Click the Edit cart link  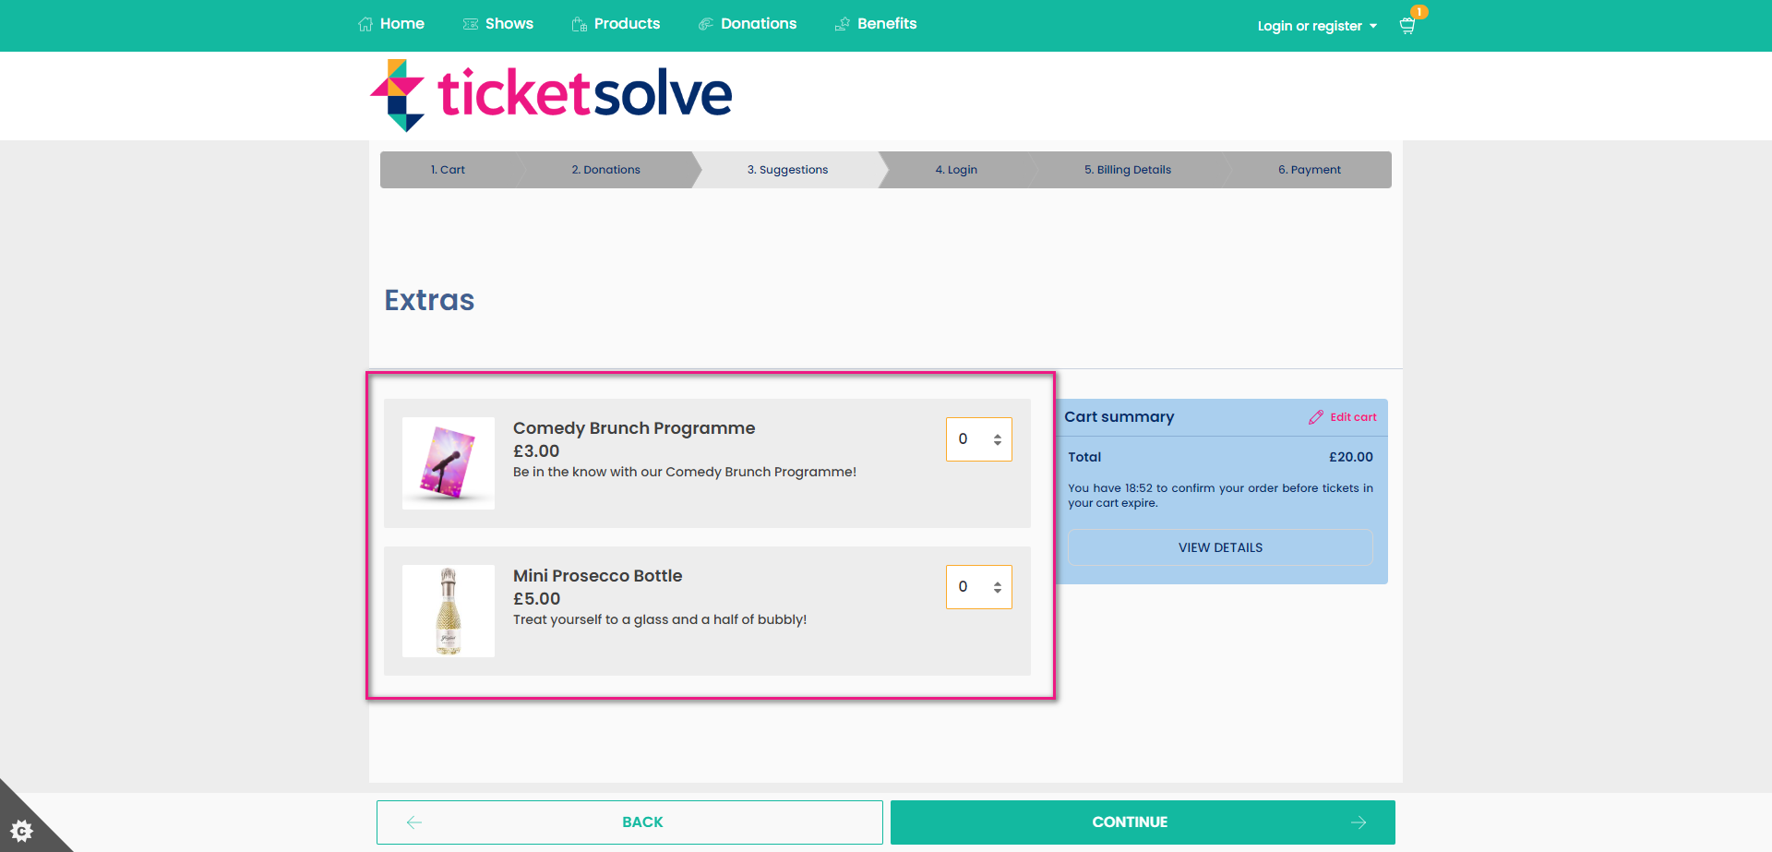(1353, 417)
